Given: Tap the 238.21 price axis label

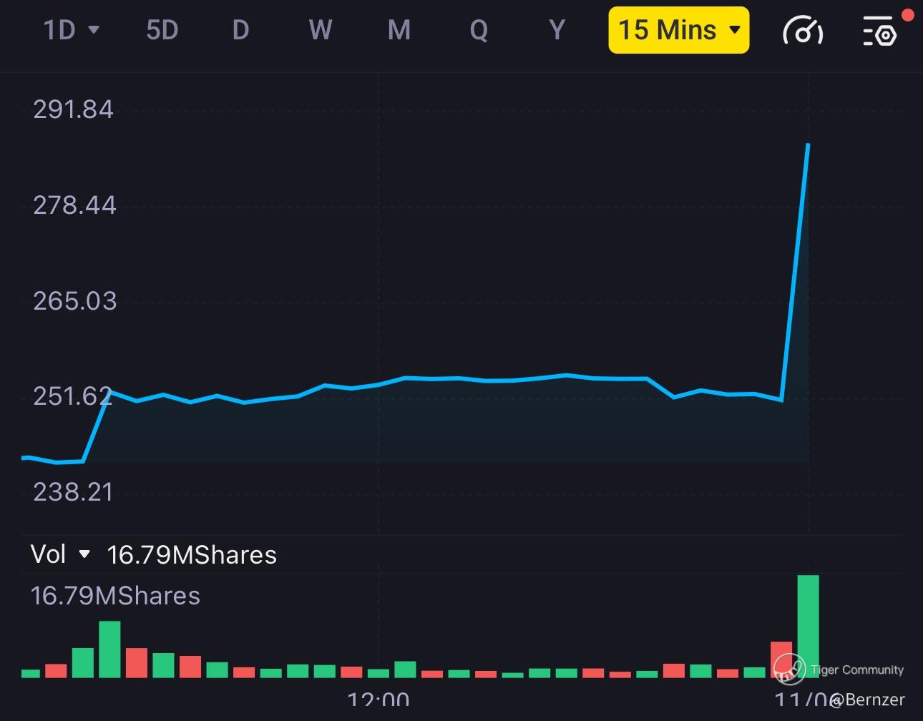Looking at the screenshot, I should tap(73, 492).
